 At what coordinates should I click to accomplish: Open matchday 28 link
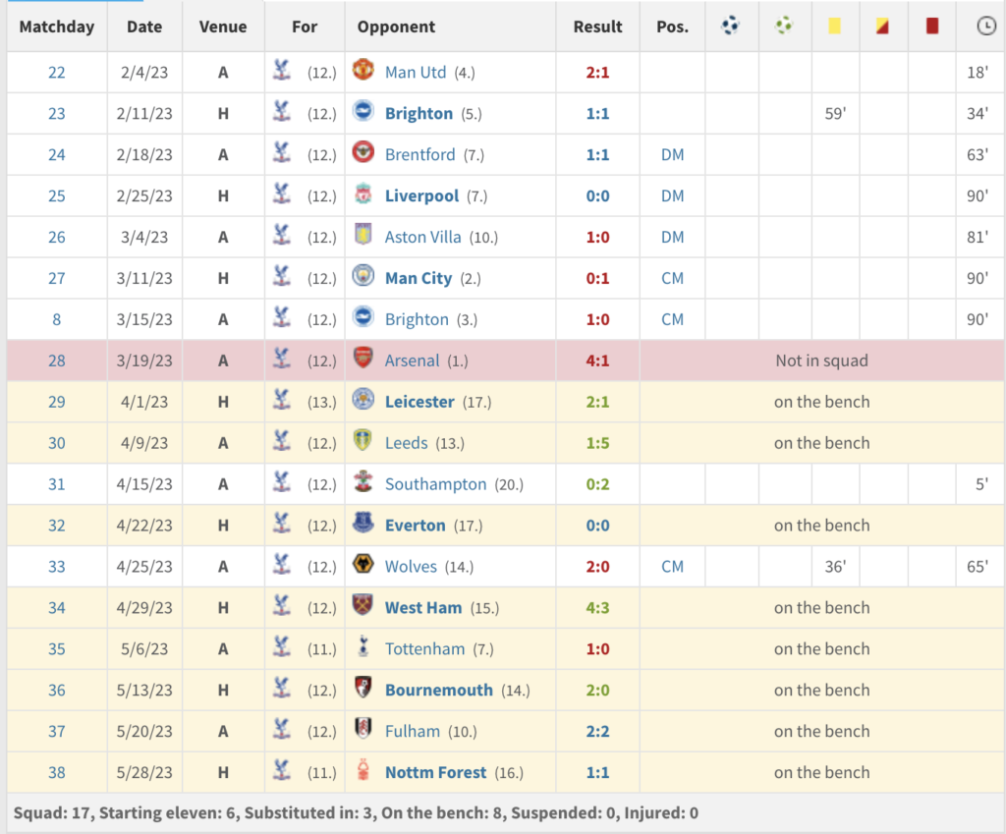pos(56,361)
